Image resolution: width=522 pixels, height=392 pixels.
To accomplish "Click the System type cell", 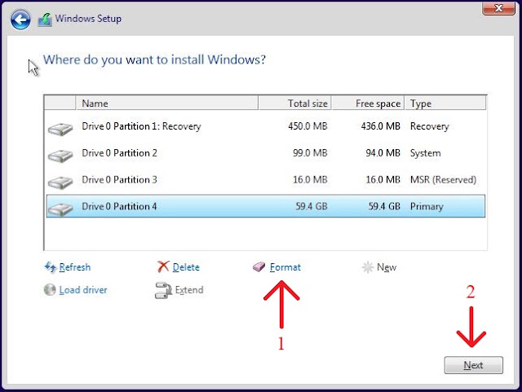I will 426,153.
